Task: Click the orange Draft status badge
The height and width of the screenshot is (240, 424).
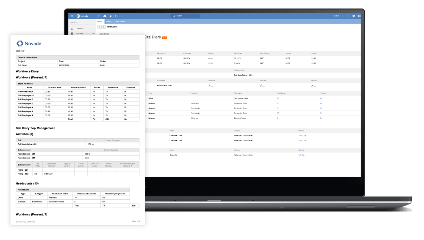Action: point(165,38)
